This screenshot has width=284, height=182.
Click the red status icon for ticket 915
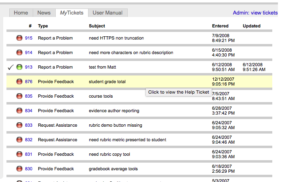point(19,38)
